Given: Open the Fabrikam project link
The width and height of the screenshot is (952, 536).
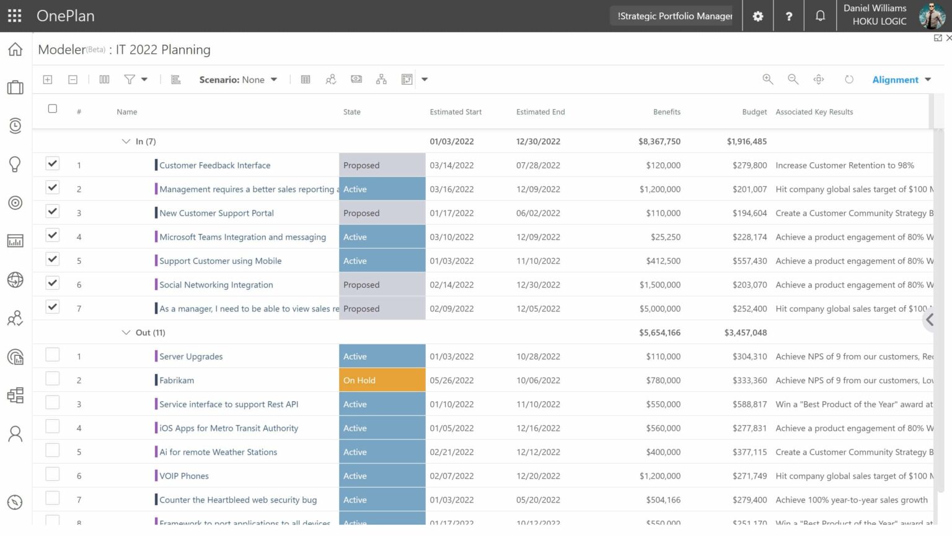Looking at the screenshot, I should point(177,381).
